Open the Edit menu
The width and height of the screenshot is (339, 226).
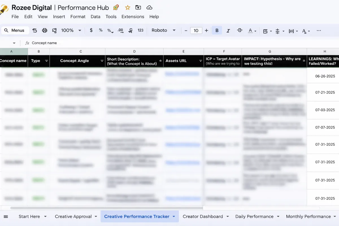click(28, 17)
